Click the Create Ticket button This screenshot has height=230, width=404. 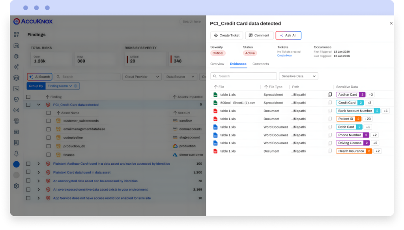tap(226, 36)
